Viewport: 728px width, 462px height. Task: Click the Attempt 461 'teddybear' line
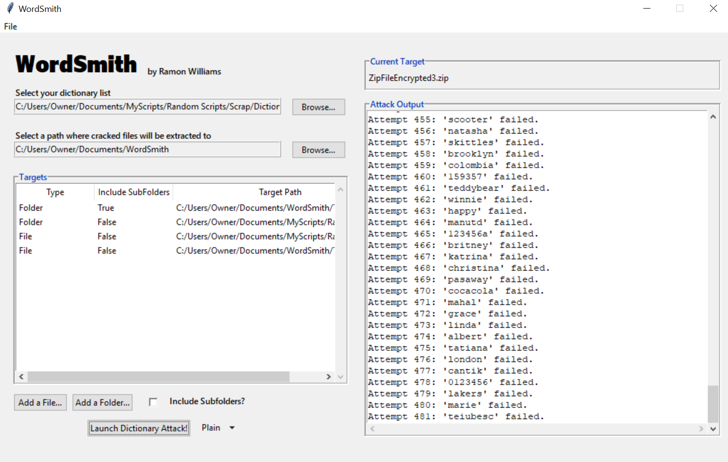click(459, 188)
